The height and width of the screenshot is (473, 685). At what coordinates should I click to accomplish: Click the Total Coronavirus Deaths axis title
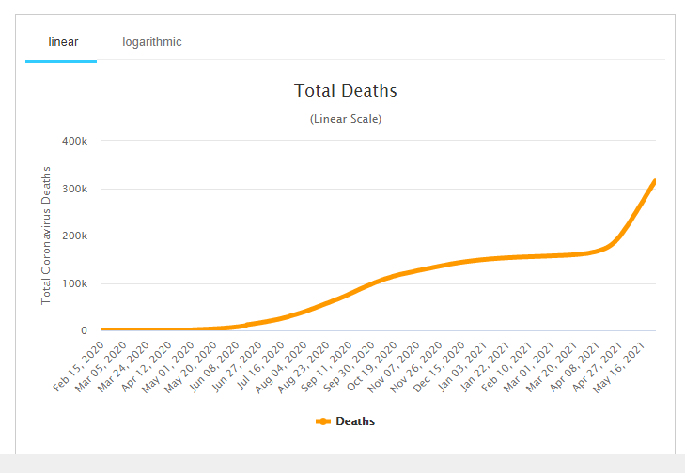[x=46, y=236]
